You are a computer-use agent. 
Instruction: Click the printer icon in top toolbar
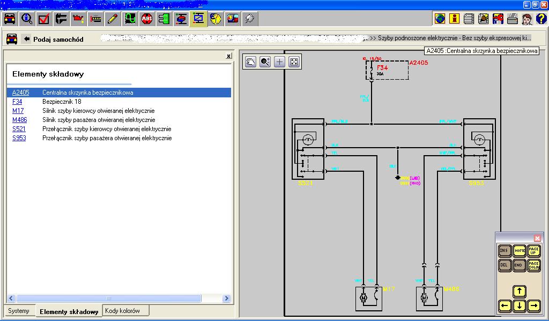512,19
